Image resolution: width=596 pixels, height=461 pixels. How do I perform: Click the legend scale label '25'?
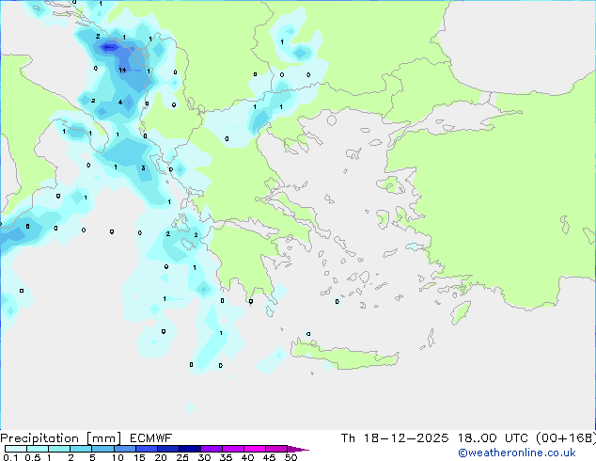[x=182, y=457]
